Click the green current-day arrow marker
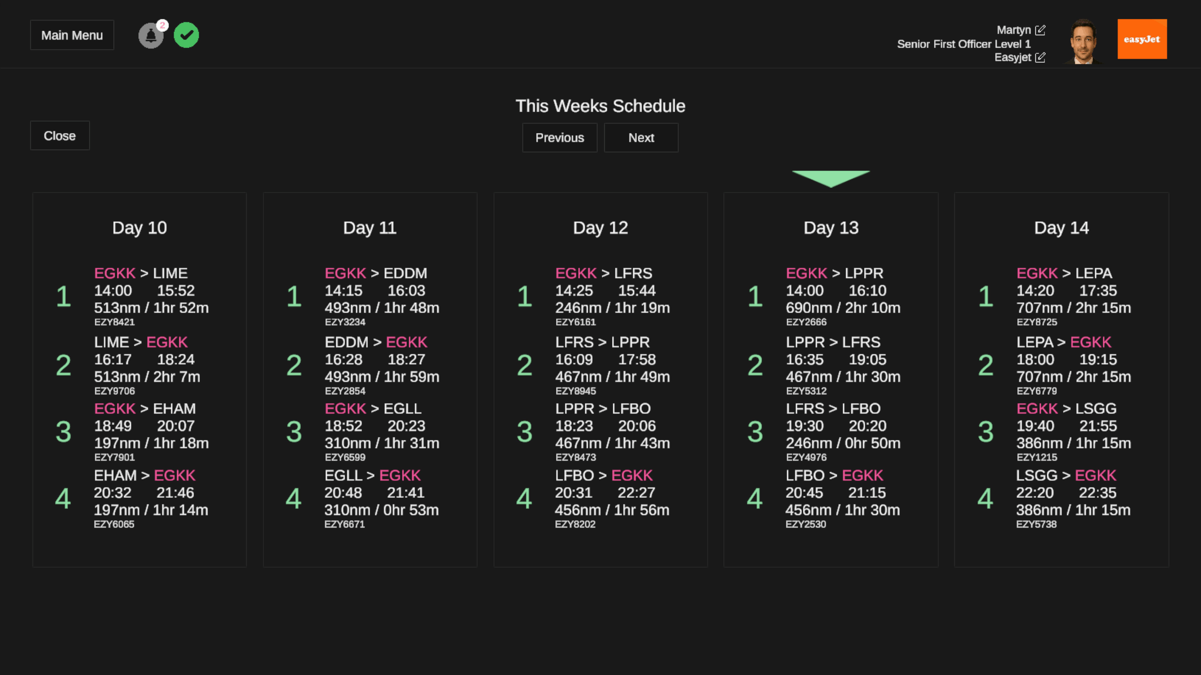 pyautogui.click(x=831, y=178)
